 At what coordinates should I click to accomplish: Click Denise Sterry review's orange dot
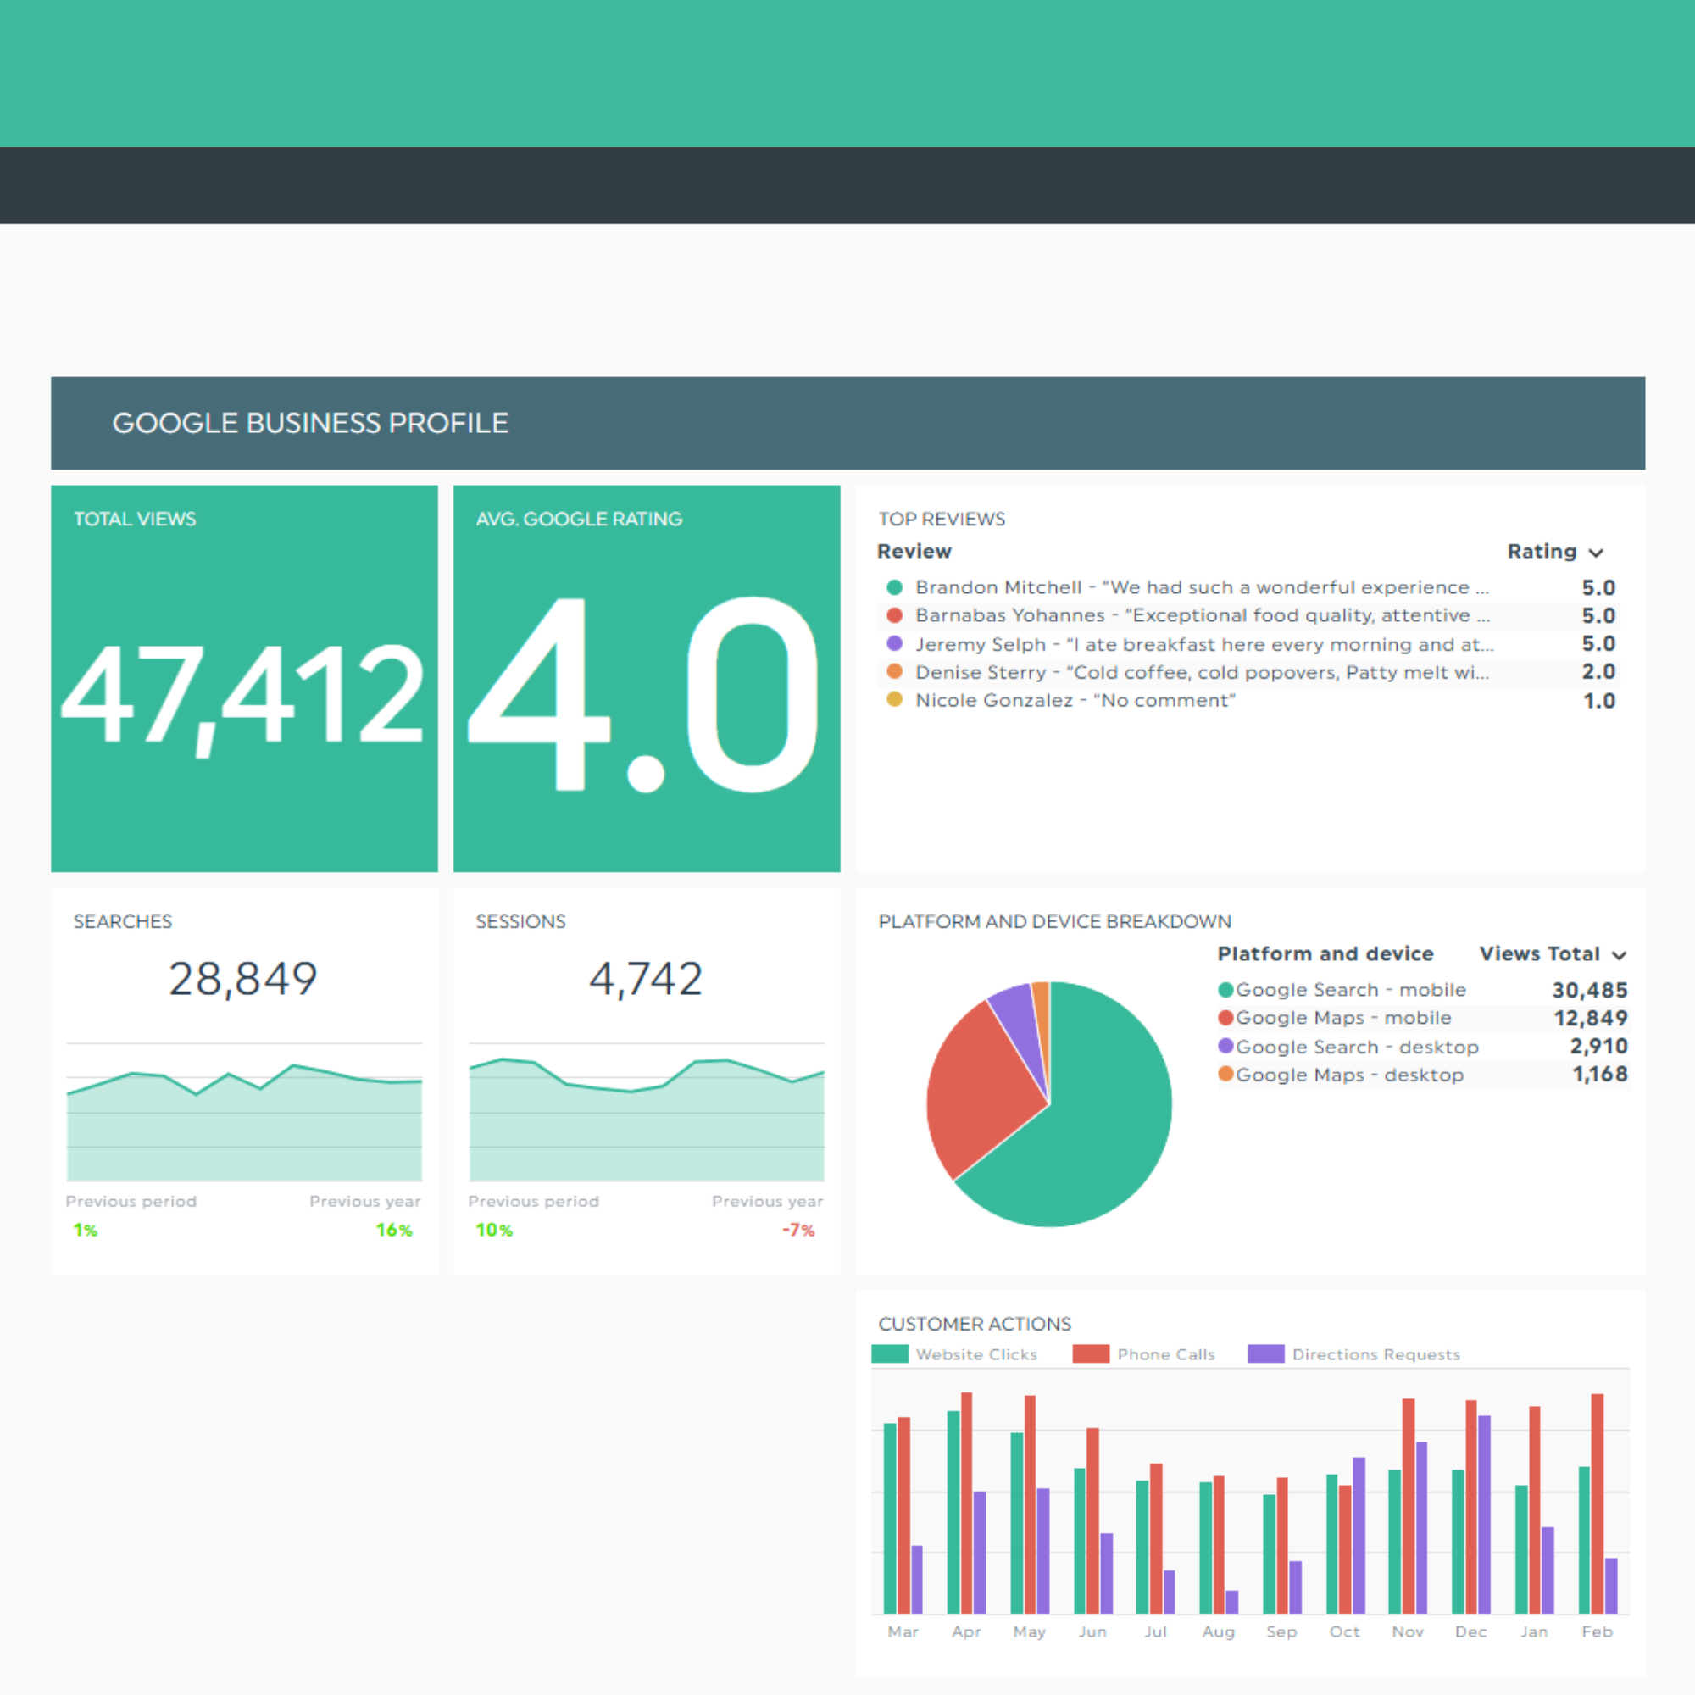894,671
